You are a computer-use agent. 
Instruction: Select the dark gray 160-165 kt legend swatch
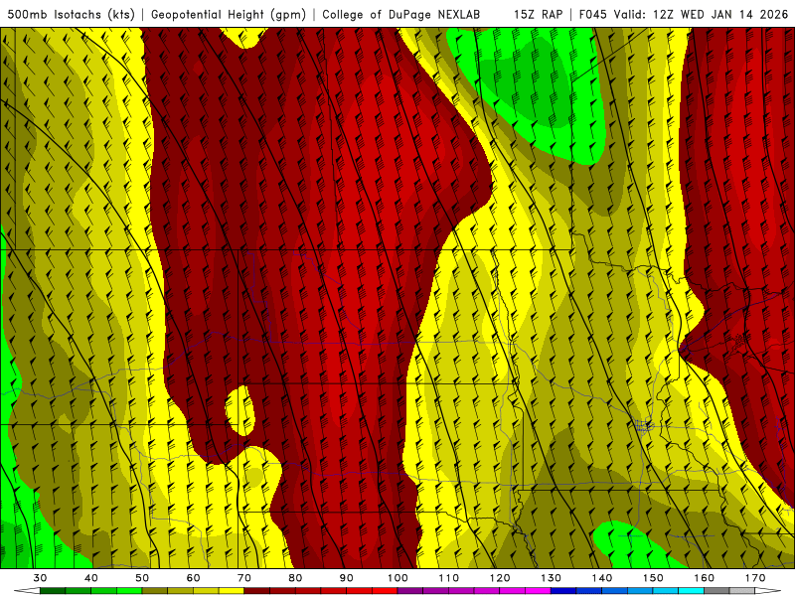[716, 591]
